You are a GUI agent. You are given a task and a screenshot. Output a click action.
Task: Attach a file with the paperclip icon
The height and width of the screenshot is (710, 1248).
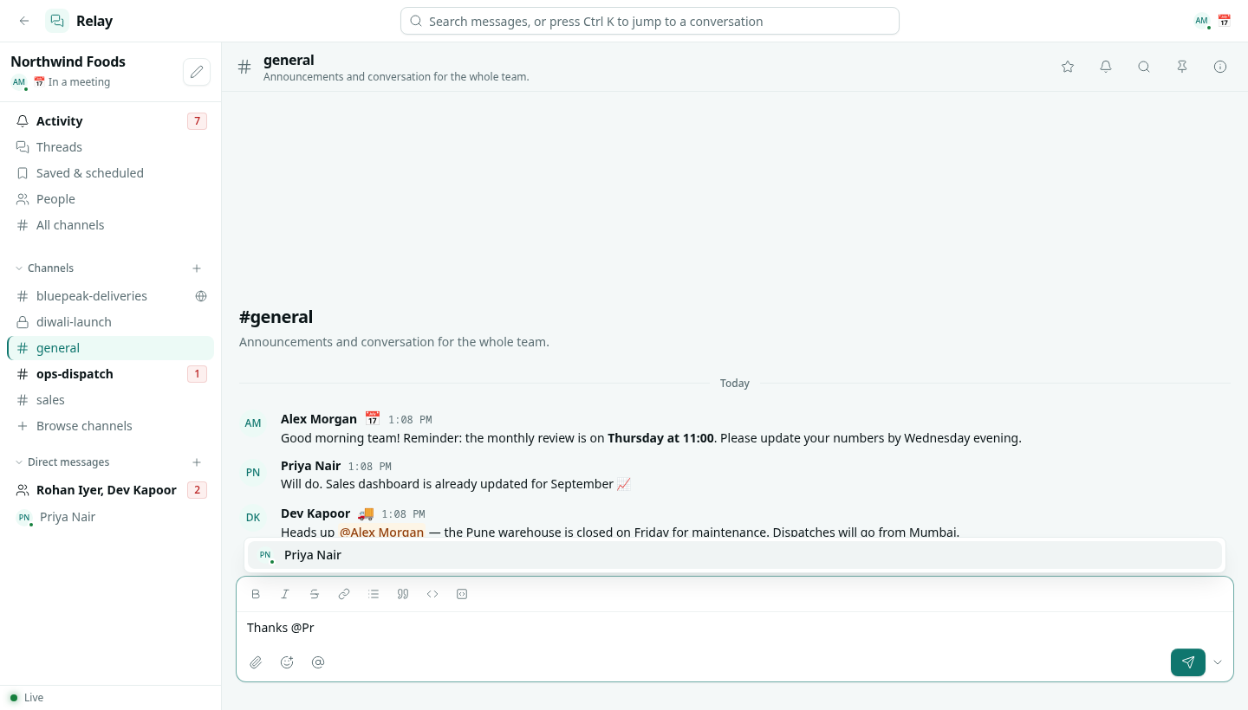(256, 662)
